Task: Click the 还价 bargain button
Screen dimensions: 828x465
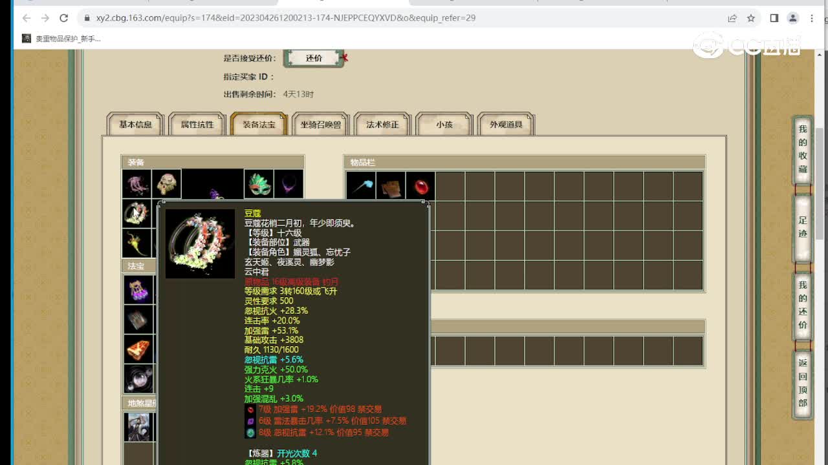Action: pyautogui.click(x=314, y=58)
